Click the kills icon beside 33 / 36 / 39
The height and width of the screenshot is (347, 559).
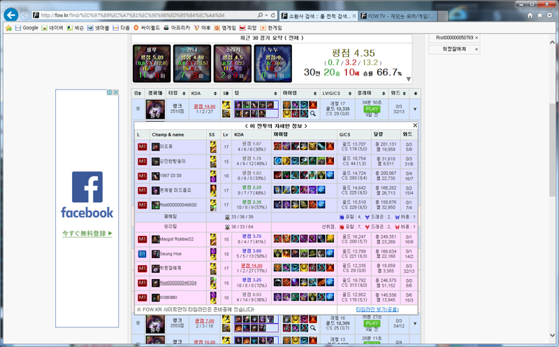(228, 217)
